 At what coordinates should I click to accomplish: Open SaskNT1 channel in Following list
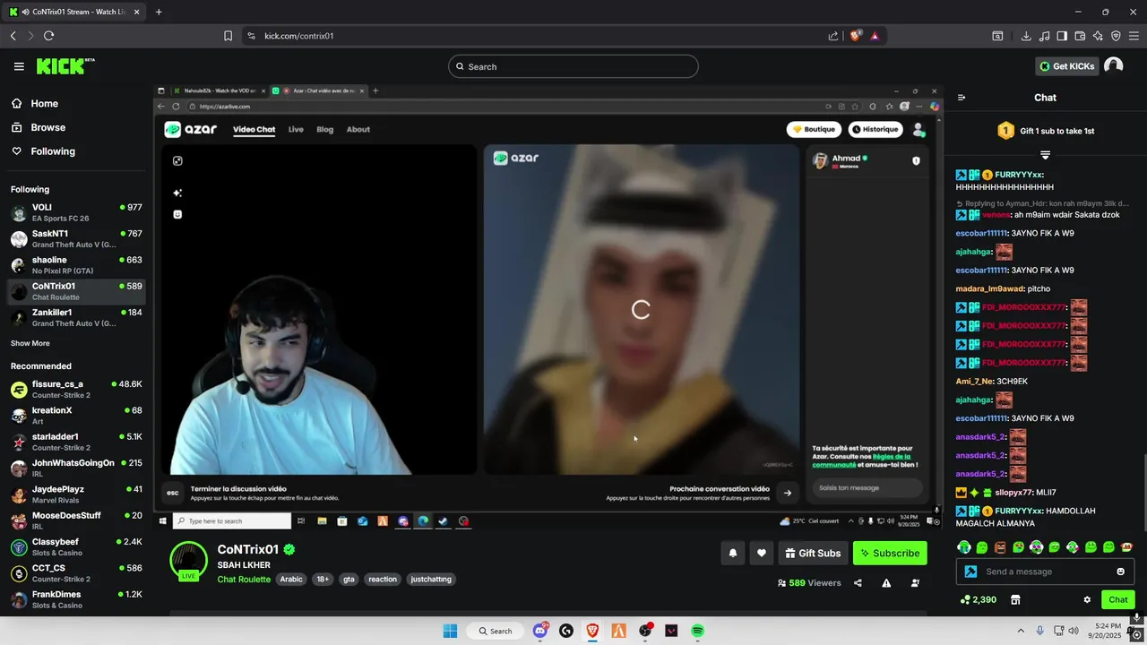click(75, 239)
